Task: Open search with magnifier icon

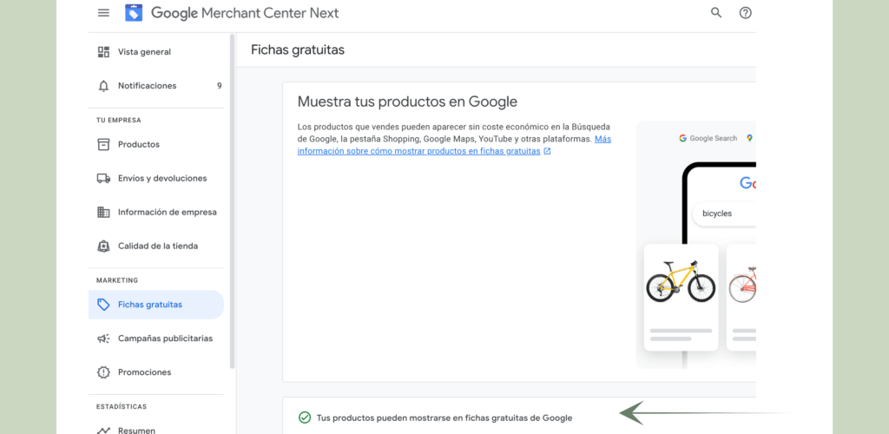Action: tap(716, 12)
